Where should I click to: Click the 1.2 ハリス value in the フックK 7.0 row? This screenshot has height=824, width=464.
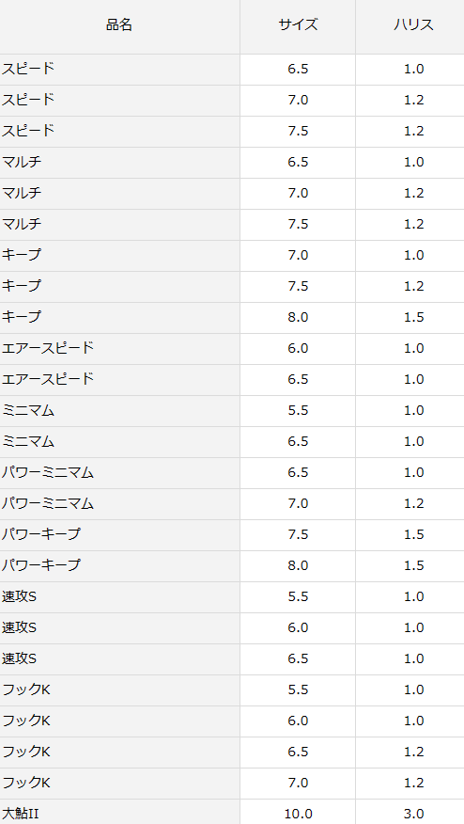pos(413,783)
